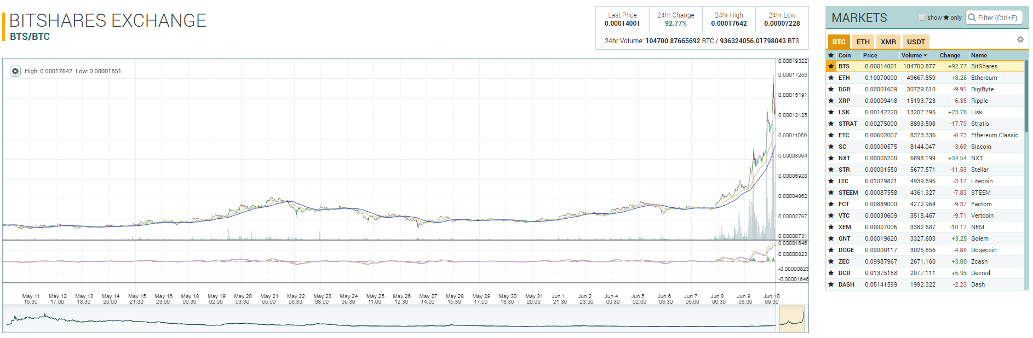Open markets panel settings gear

click(1020, 39)
